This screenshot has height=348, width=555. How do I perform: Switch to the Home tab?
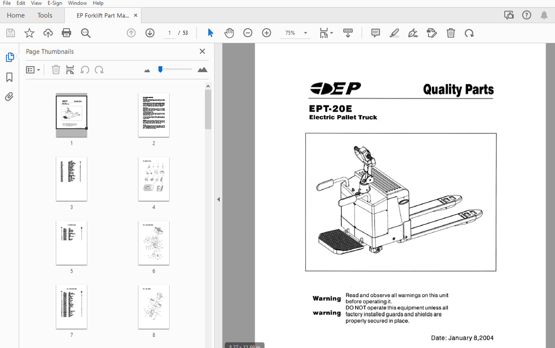tap(16, 15)
